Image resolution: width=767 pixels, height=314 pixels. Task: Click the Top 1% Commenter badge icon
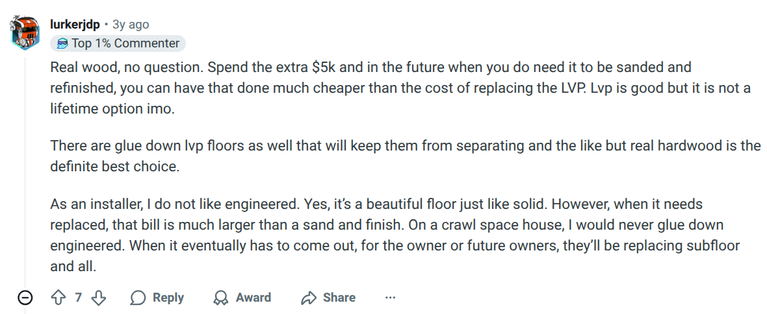[62, 43]
